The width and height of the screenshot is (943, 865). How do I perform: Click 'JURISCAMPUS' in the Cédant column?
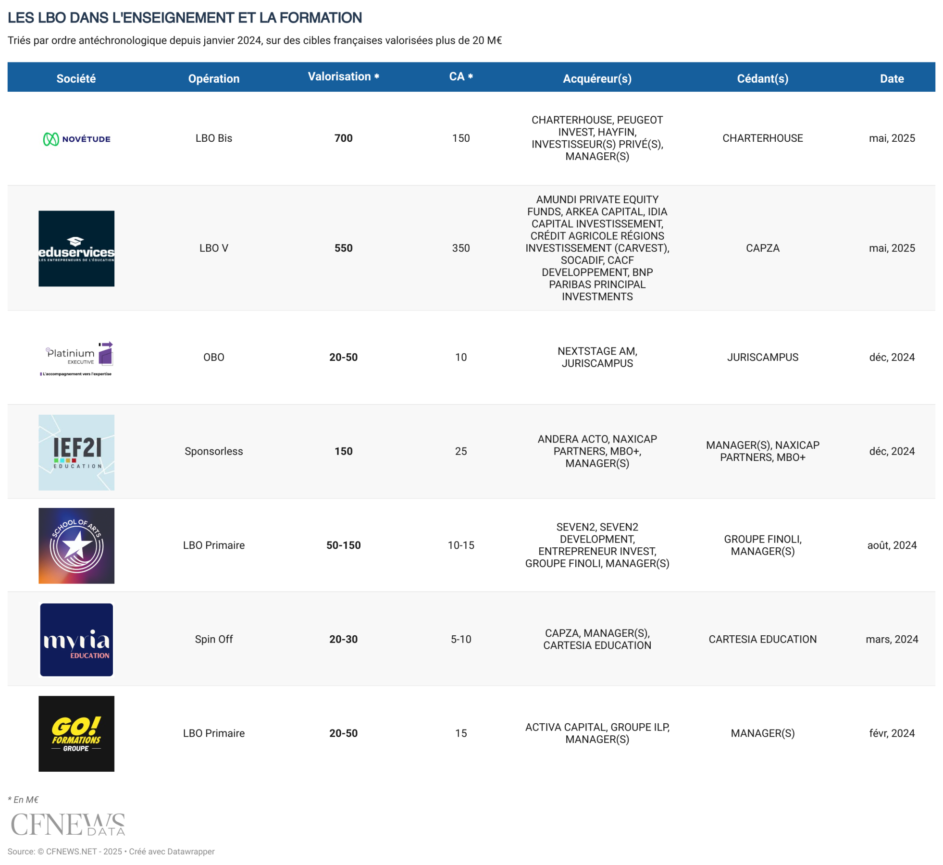[762, 357]
